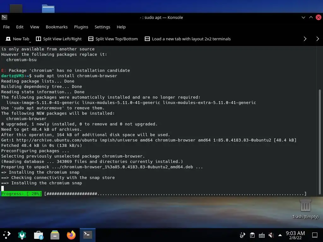Open the clipboard tray icon

tap(252, 235)
